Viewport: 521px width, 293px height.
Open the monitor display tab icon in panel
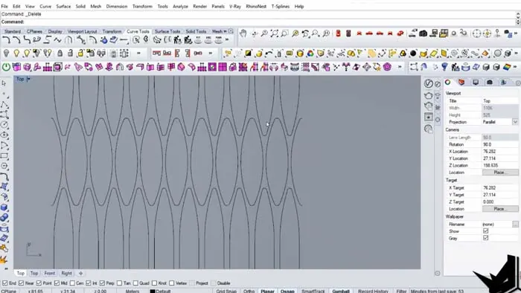click(476, 83)
